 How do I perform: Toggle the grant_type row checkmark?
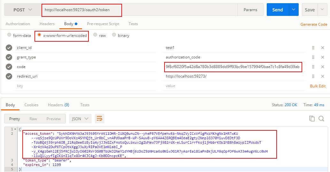click(x=9, y=57)
